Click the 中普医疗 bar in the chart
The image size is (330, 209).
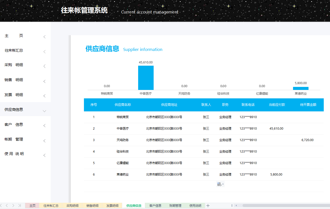tap(146, 77)
